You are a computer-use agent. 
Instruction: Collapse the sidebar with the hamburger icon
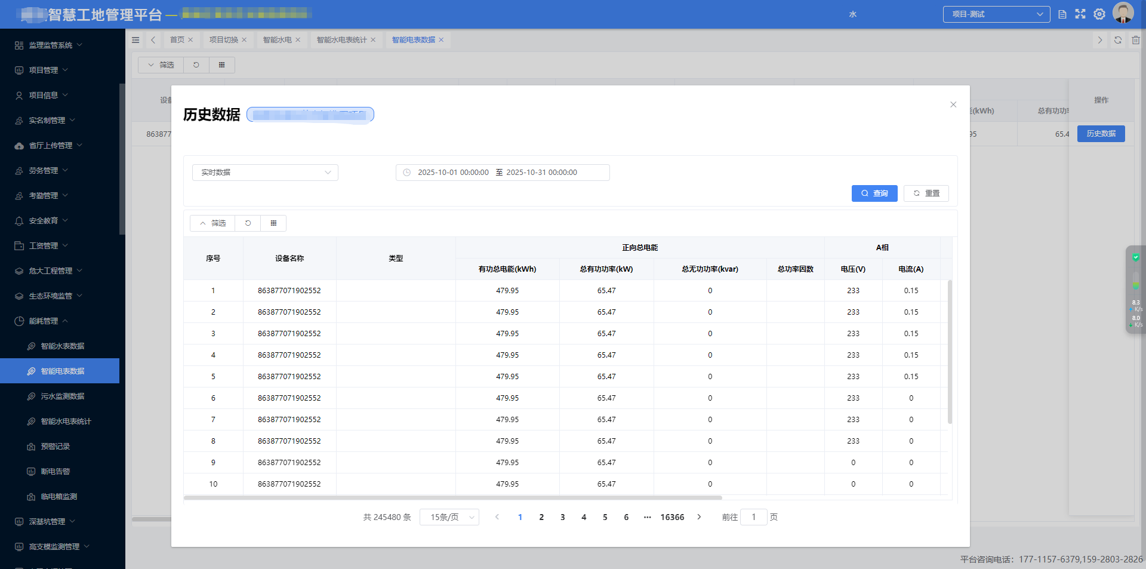click(x=135, y=40)
